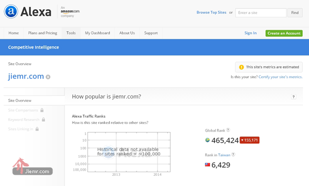This screenshot has width=309, height=186.
Task: Click the Alexa Traffic Ranks chart
Action: click(x=129, y=152)
